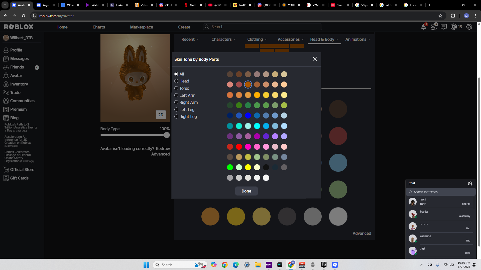Viewport: 481px width, 270px height.
Task: Adjust the Body Type slider handle
Action: point(167,135)
